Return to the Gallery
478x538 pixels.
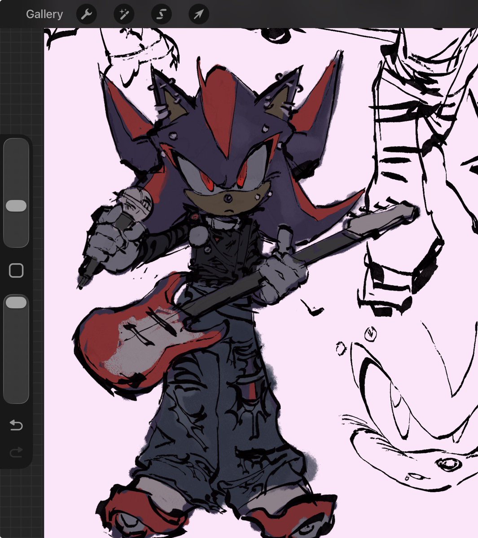[x=44, y=14]
